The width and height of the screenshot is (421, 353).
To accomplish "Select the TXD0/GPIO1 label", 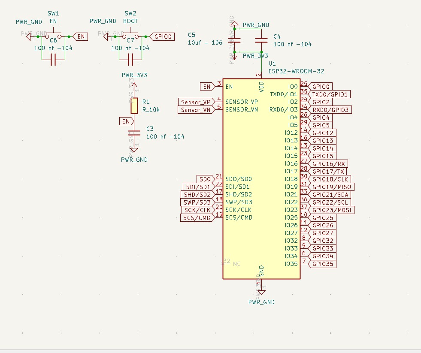I will pos(329,94).
